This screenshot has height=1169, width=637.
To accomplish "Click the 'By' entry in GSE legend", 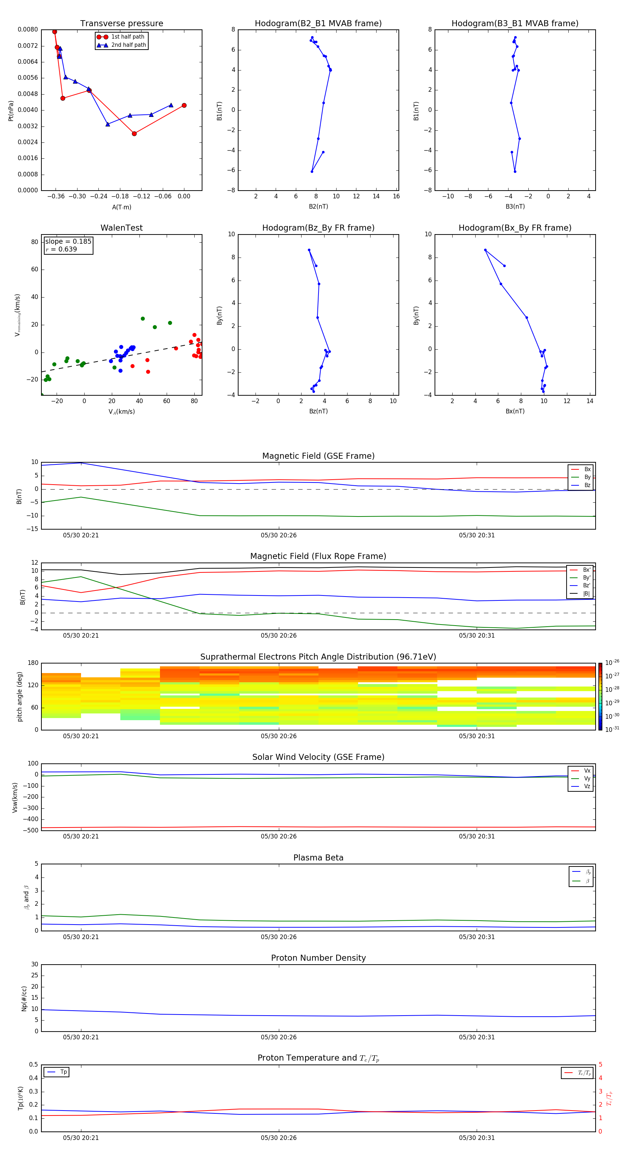I will point(581,477).
